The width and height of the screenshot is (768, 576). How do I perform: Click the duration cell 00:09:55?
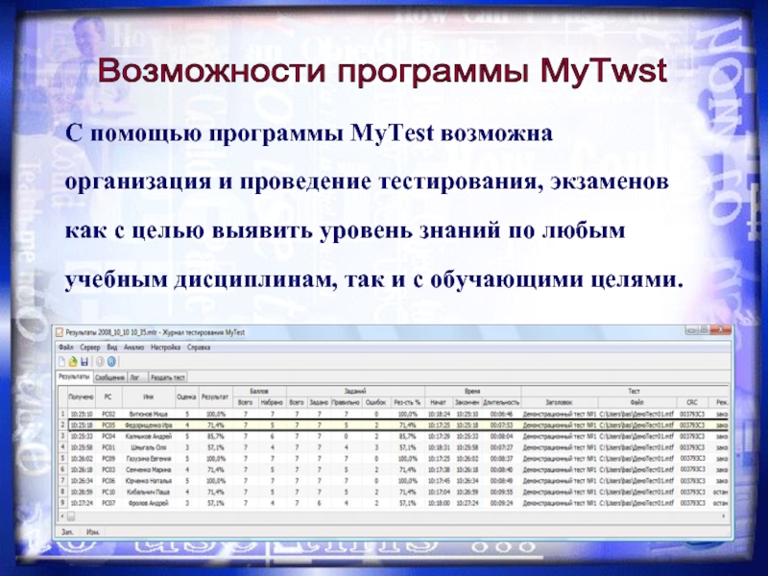tap(501, 492)
